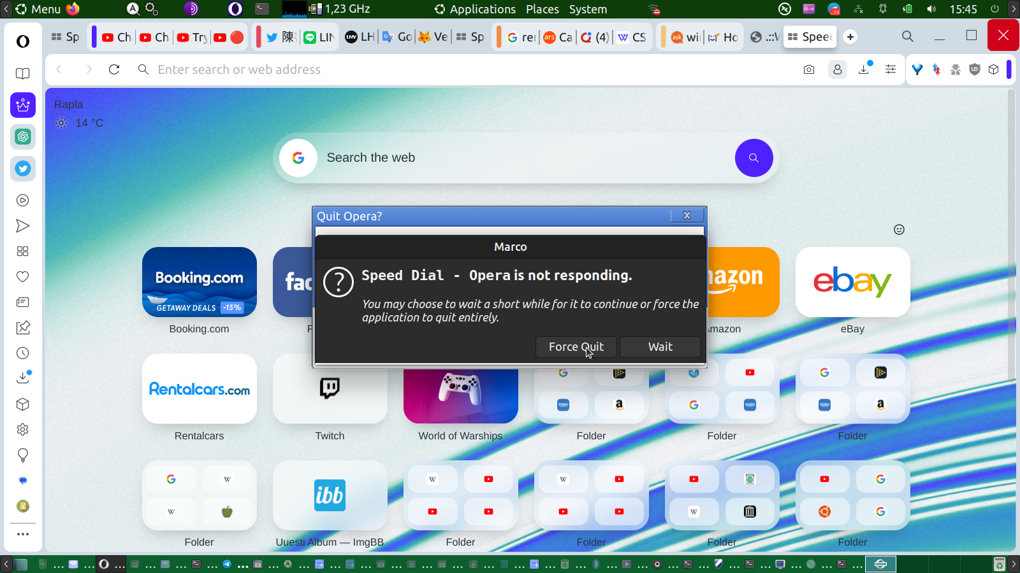Open Aria AI in the sidebar

pos(23,105)
